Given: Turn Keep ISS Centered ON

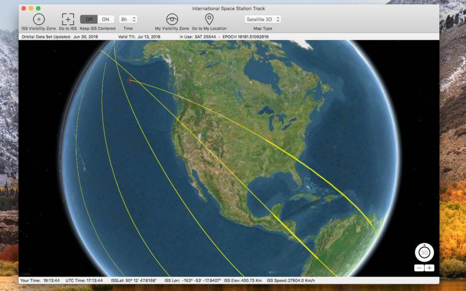Looking at the screenshot, I should click(105, 19).
